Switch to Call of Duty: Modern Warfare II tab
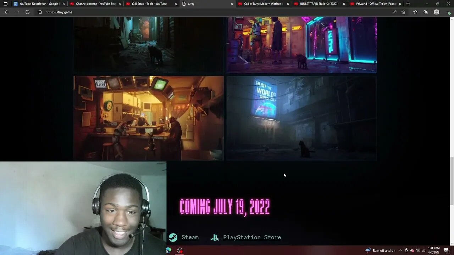This screenshot has width=454, height=255. (263, 4)
